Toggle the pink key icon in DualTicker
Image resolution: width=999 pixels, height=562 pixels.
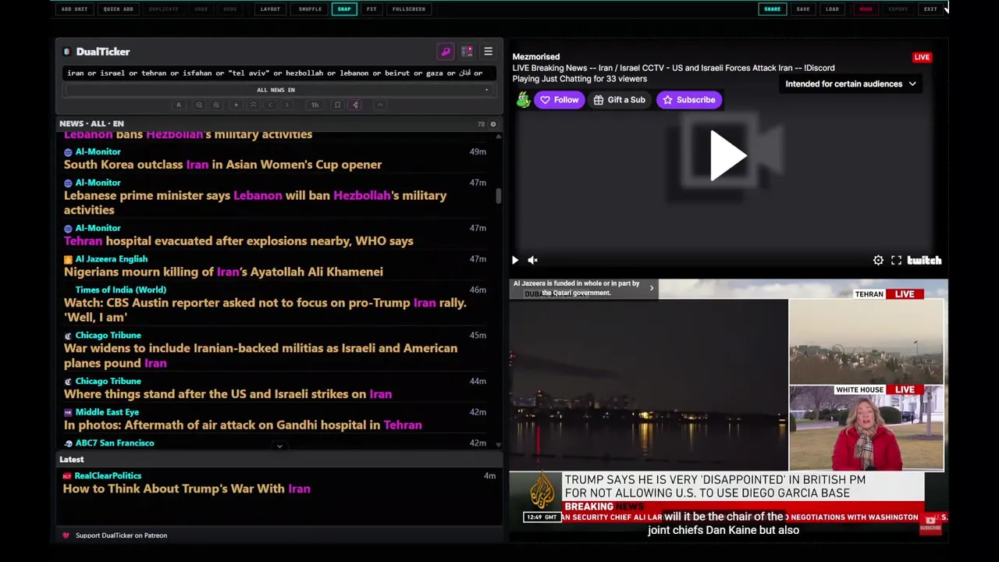pyautogui.click(x=446, y=52)
